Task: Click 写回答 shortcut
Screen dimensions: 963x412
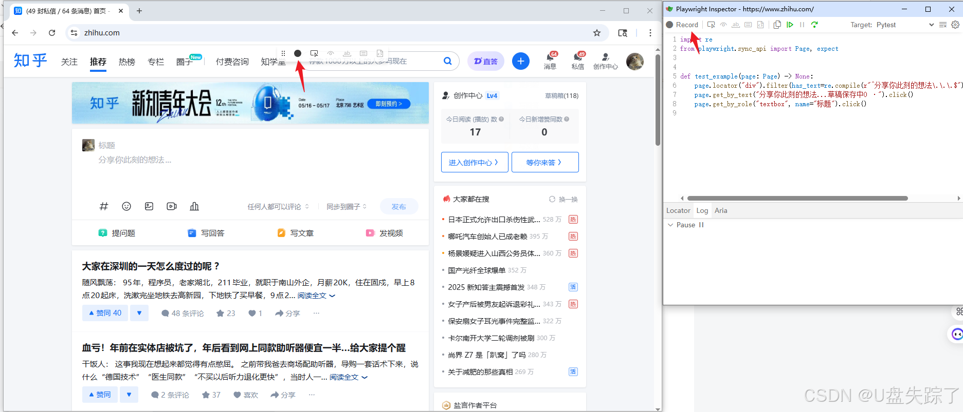Action: coord(206,233)
